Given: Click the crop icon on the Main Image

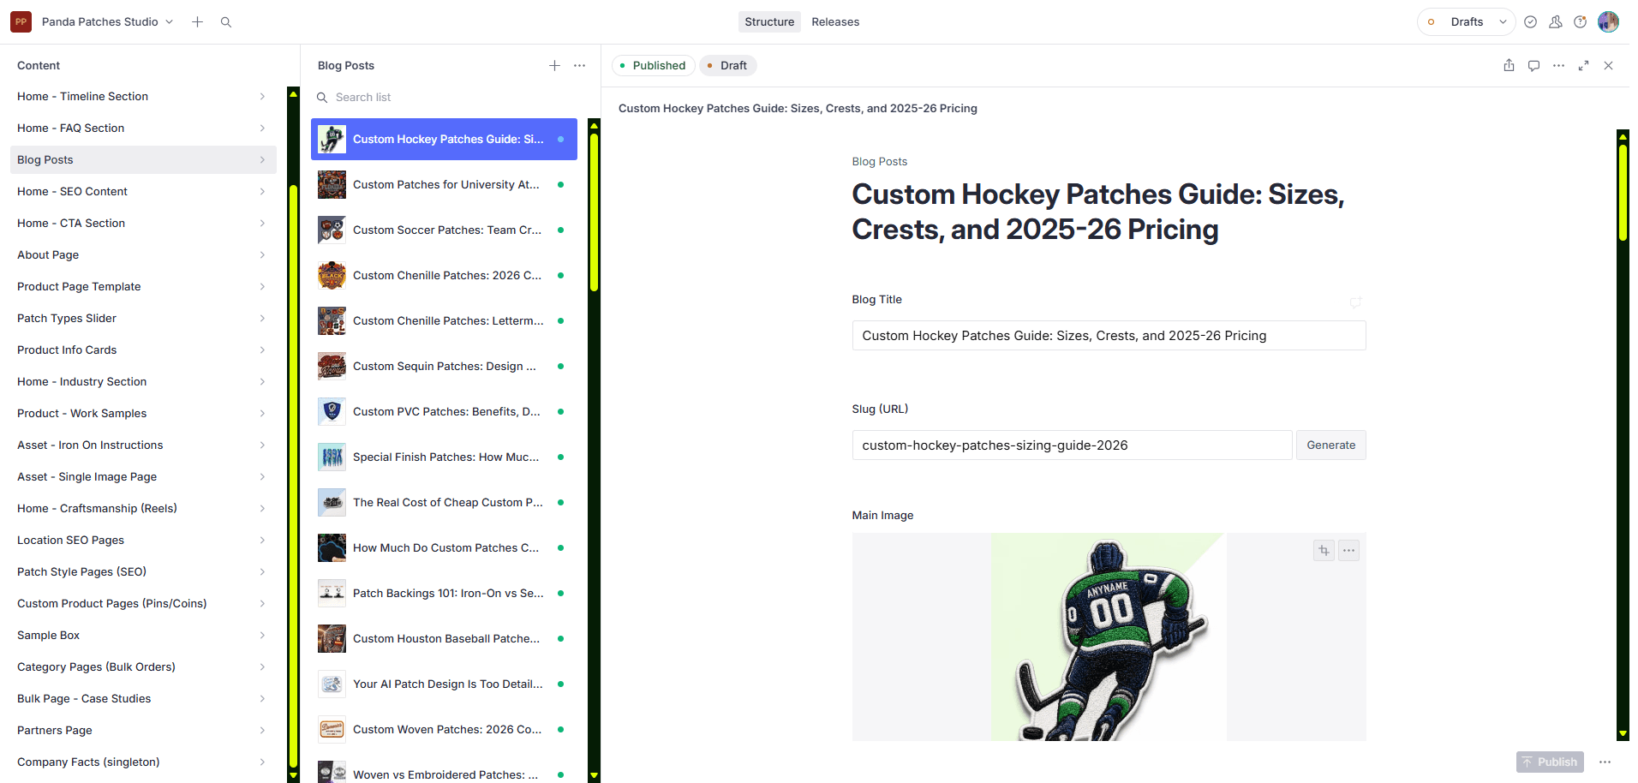Looking at the screenshot, I should 1324,550.
